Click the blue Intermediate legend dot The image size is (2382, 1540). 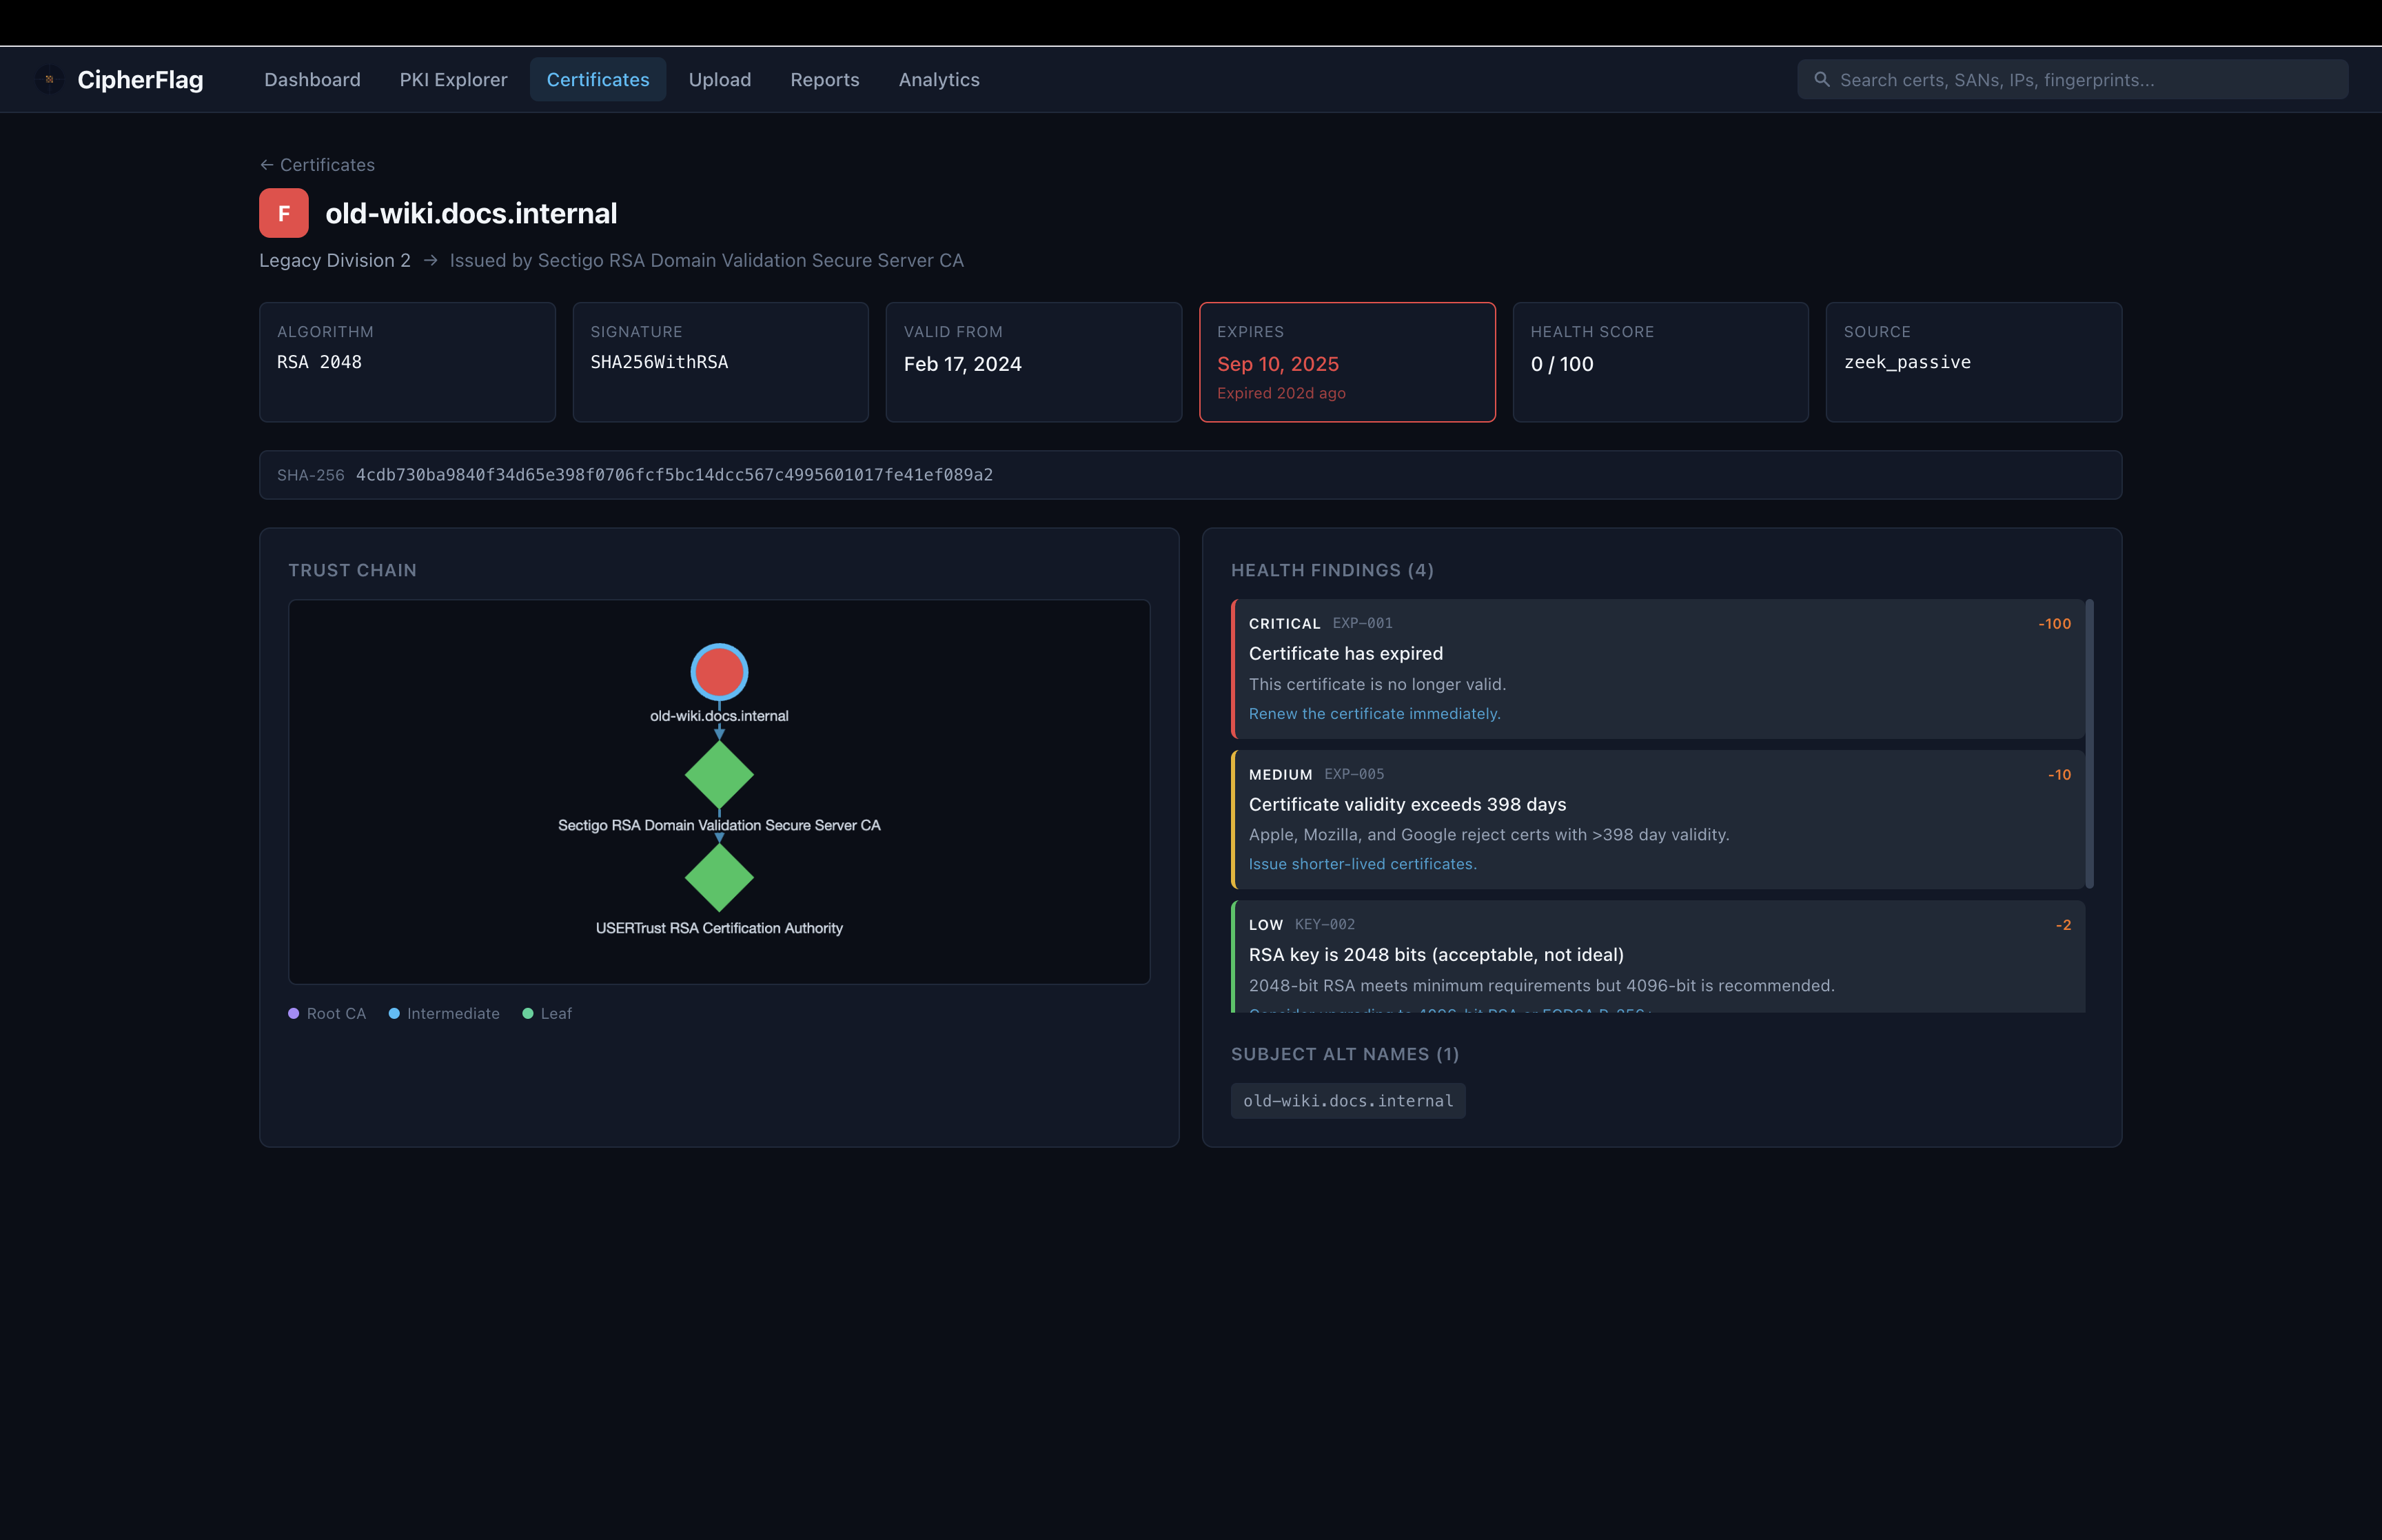[394, 1013]
